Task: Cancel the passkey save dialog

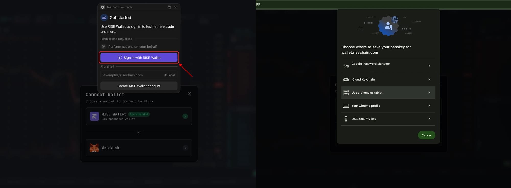Action: click(x=426, y=135)
